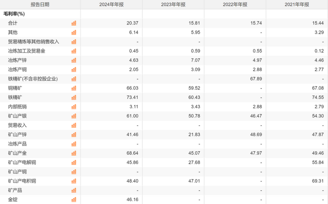
Task: Click the 矿山产银 row label
Action: click(17, 116)
